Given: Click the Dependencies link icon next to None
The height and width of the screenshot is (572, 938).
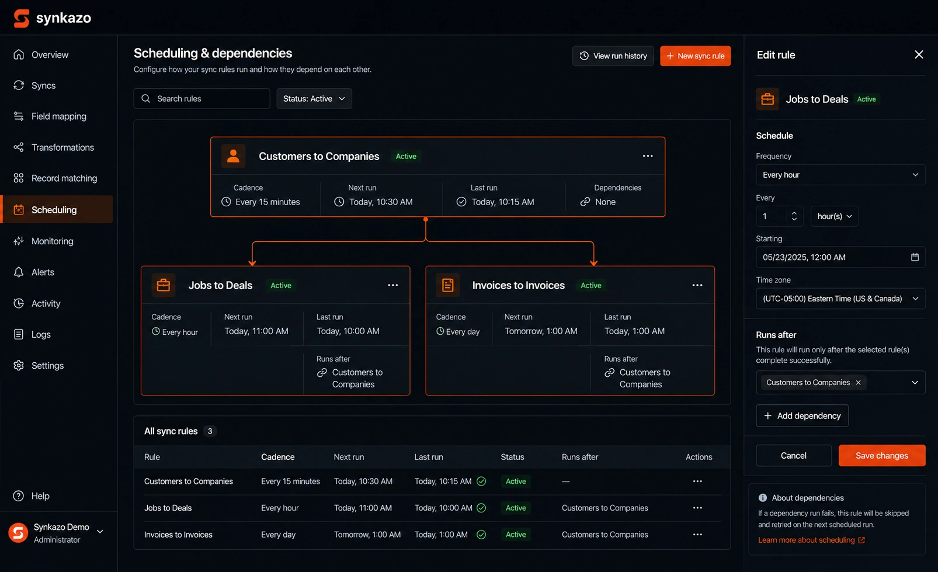Looking at the screenshot, I should point(585,202).
